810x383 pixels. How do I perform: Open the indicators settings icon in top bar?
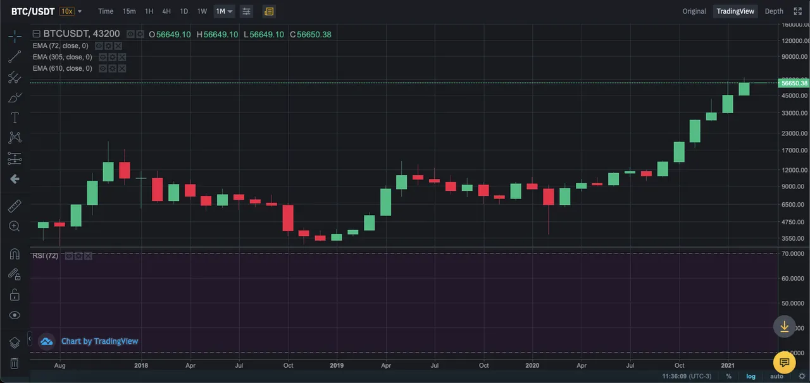(x=246, y=11)
